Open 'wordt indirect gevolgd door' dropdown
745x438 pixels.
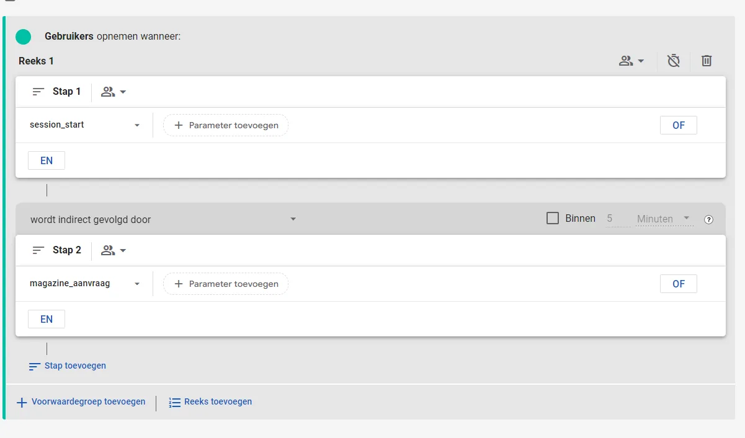164,219
